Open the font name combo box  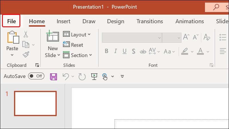click(132, 38)
